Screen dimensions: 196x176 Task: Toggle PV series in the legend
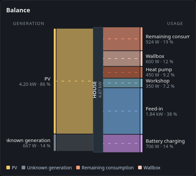coord(12,168)
